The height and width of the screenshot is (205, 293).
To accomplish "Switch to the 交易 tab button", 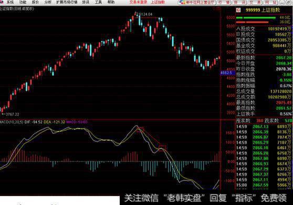I will point(255,2).
